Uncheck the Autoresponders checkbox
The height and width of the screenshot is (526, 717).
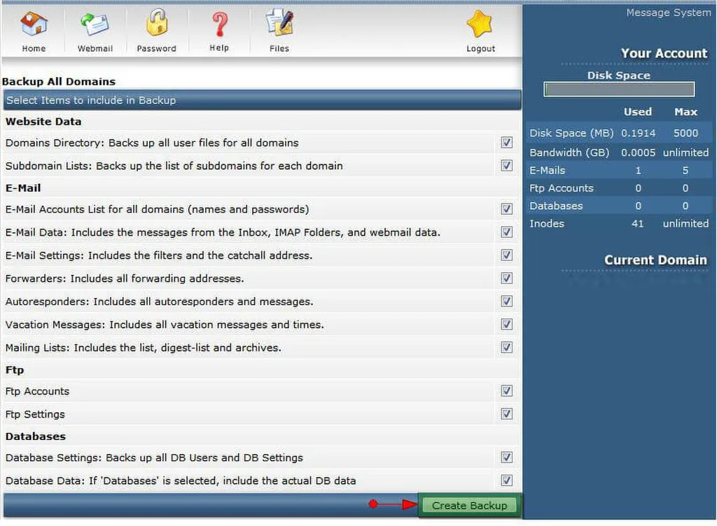pyautogui.click(x=506, y=301)
